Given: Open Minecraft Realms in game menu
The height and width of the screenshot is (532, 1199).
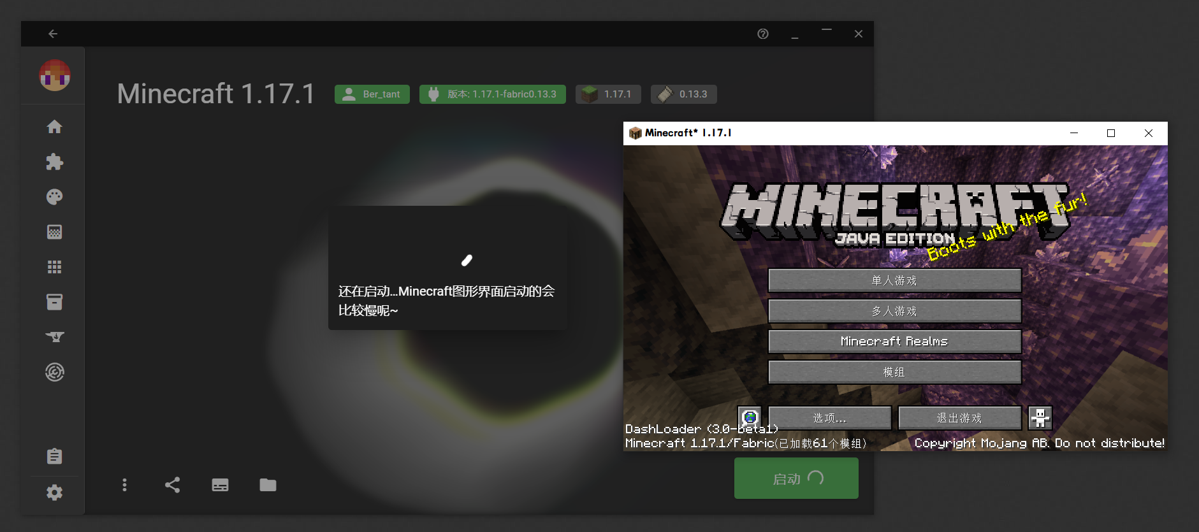Looking at the screenshot, I should (894, 341).
